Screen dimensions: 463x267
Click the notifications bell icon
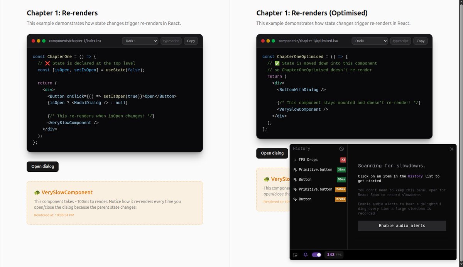(x=306, y=255)
